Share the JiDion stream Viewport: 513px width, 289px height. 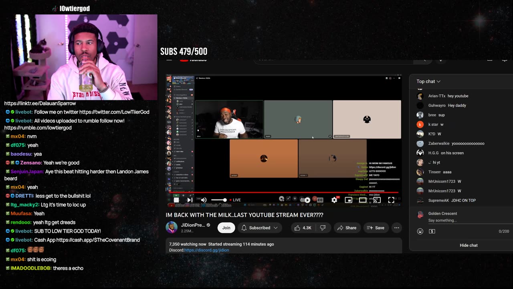[x=347, y=228]
